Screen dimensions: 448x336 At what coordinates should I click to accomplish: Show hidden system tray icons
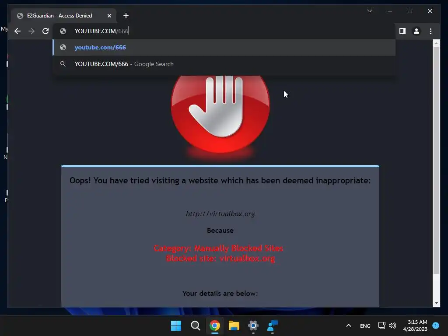[349, 325]
